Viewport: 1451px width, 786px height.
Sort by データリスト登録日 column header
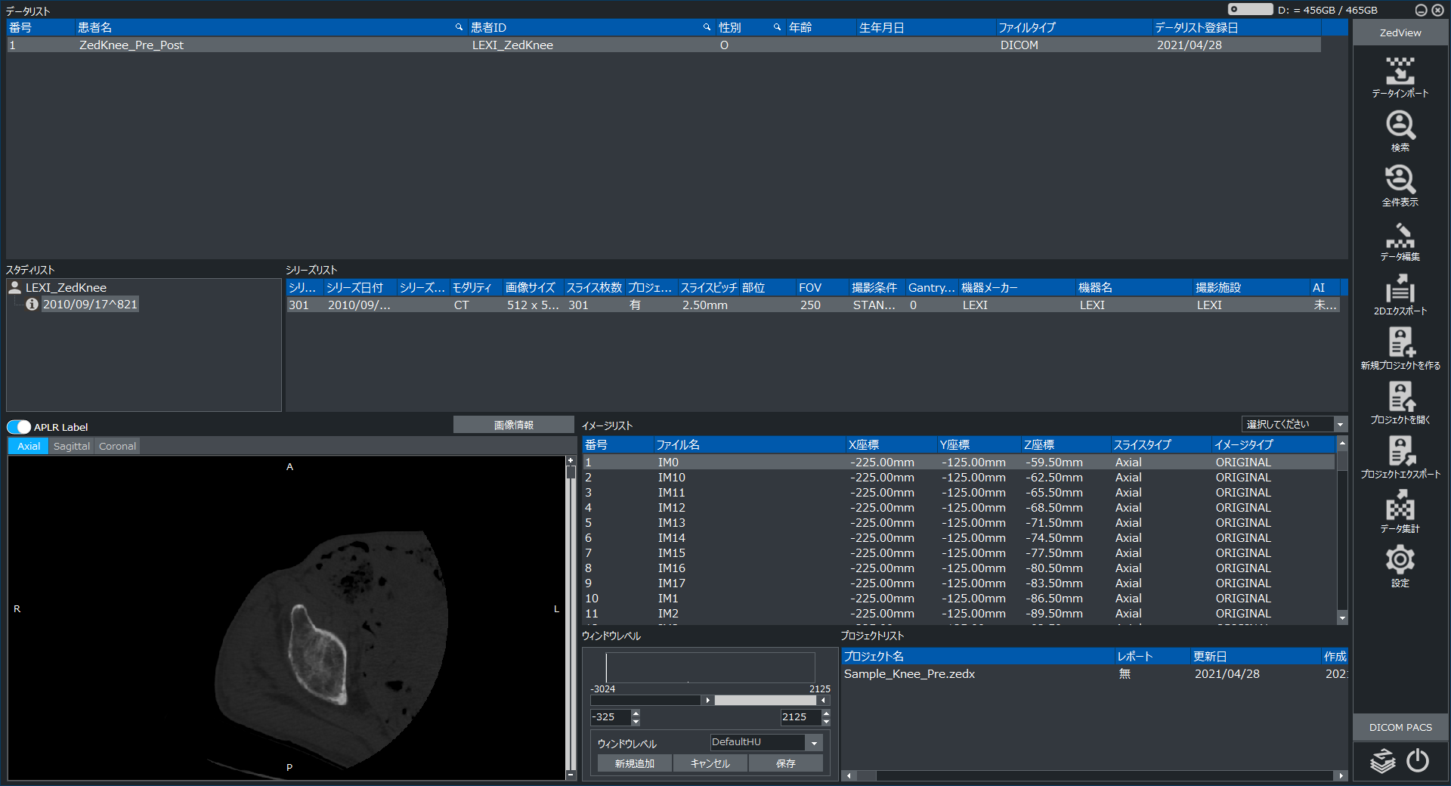pyautogui.click(x=1236, y=27)
